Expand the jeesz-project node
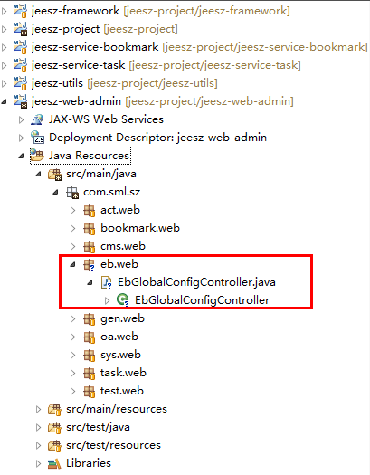 [4, 29]
